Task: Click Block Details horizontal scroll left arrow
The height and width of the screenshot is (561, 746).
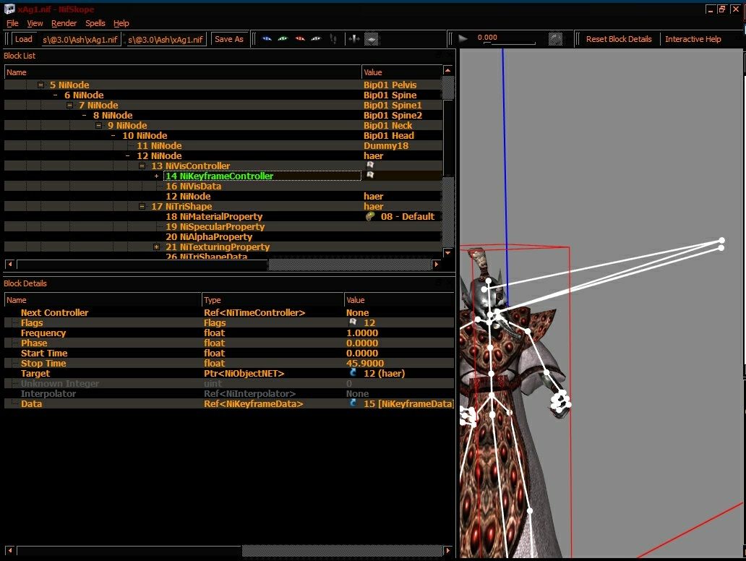Action: click(10, 551)
